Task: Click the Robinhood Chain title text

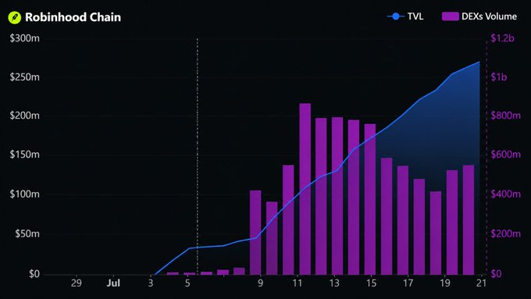Action: [x=73, y=17]
